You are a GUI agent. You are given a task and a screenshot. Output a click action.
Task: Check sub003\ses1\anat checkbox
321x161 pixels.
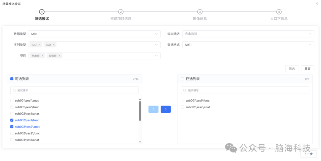(x=12, y=140)
